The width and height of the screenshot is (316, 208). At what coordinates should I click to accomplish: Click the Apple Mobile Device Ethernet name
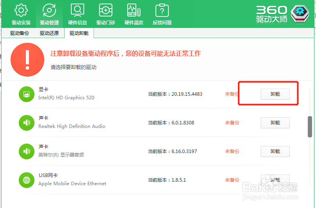(72, 184)
